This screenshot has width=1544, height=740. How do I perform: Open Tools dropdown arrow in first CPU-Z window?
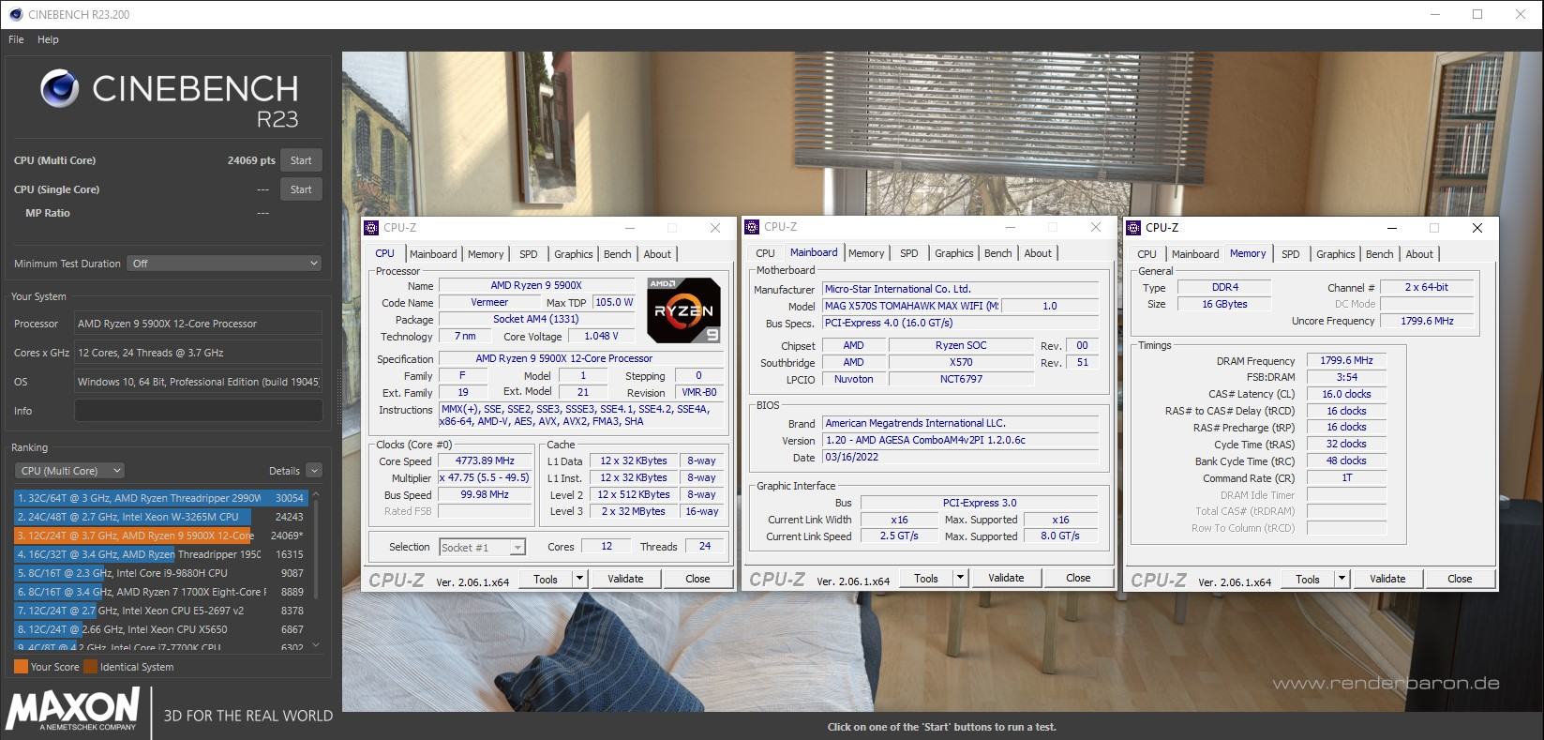click(x=579, y=579)
